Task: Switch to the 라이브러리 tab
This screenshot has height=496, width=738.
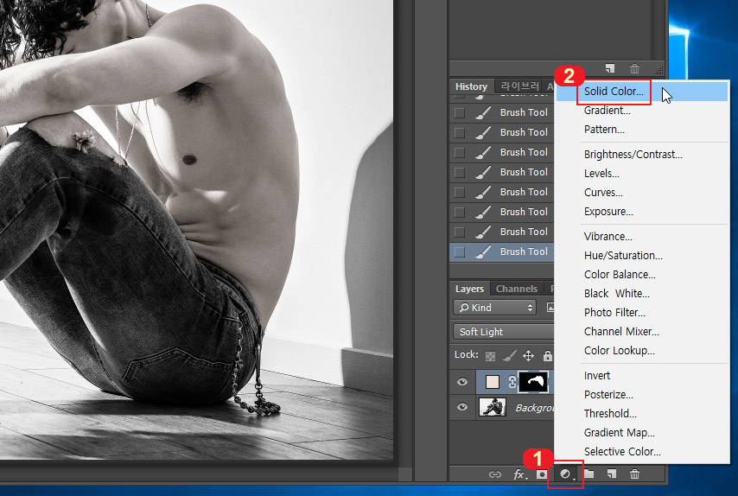Action: [x=519, y=86]
